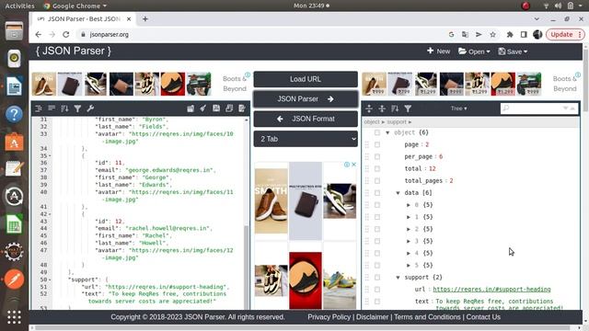
Task: Click the broom clear icon in left toolbar
Action: point(203,108)
